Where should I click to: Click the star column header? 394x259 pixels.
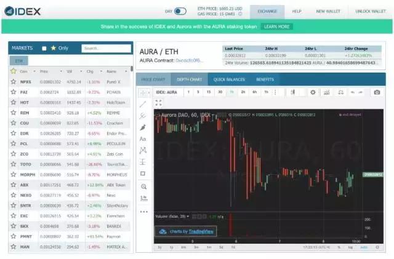point(14,71)
